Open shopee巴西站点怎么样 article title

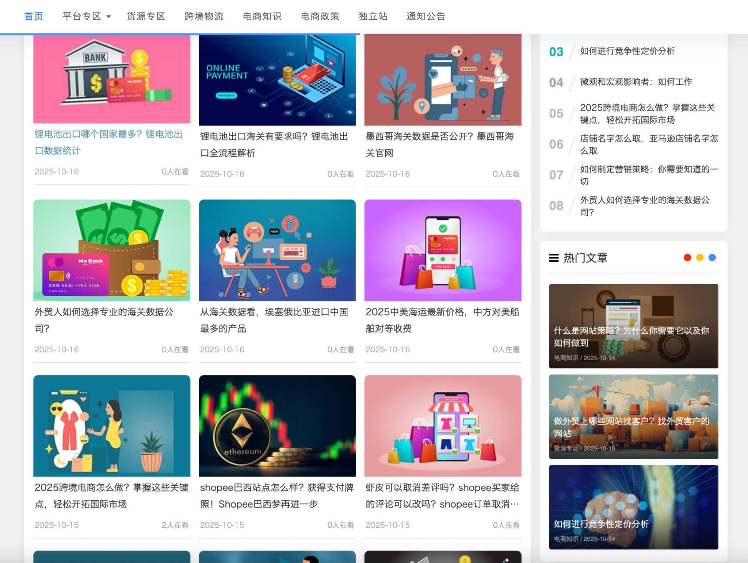(x=277, y=496)
